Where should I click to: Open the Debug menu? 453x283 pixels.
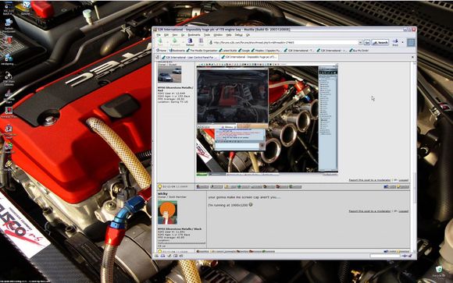pos(238,35)
